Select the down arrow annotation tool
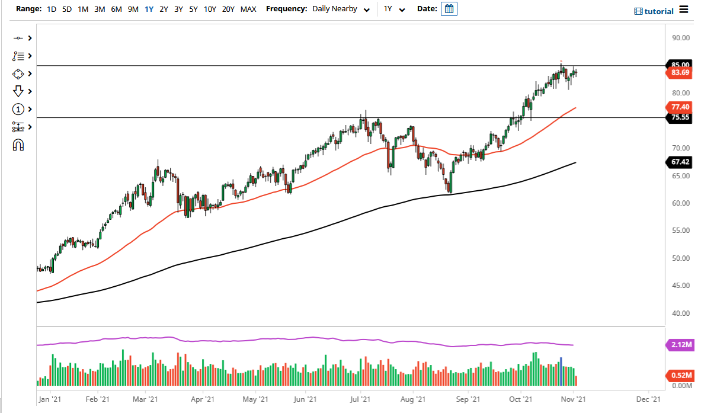Image resolution: width=701 pixels, height=413 pixels. click(18, 91)
